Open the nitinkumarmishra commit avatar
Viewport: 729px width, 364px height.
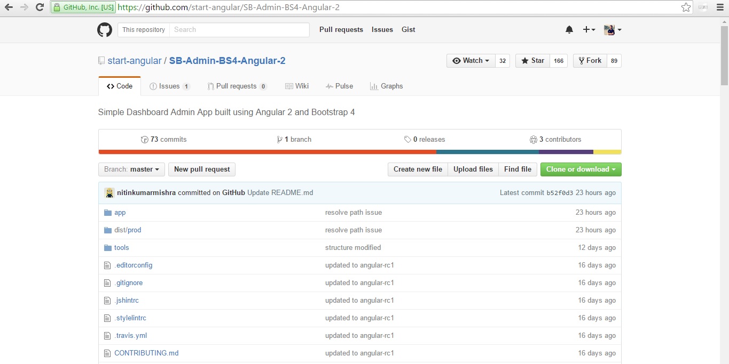click(x=109, y=192)
